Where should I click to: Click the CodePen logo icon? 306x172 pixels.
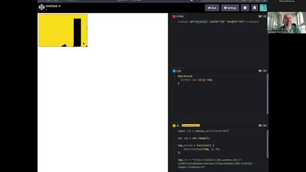(42, 7)
